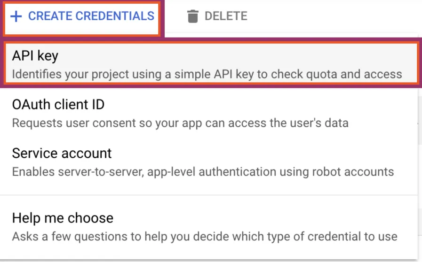This screenshot has height=262, width=422.
Task: Click the CREATE CREDENTIALS text label
Action: pos(91,16)
